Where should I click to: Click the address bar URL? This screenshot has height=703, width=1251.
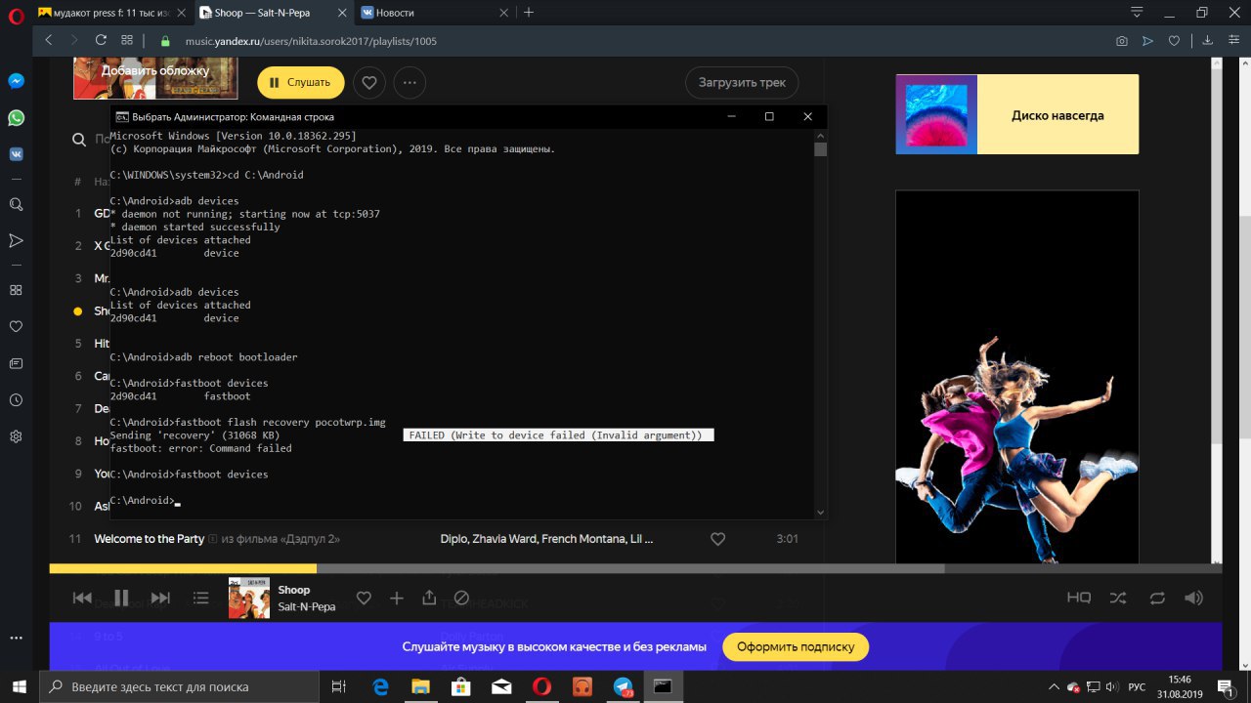[x=311, y=41]
